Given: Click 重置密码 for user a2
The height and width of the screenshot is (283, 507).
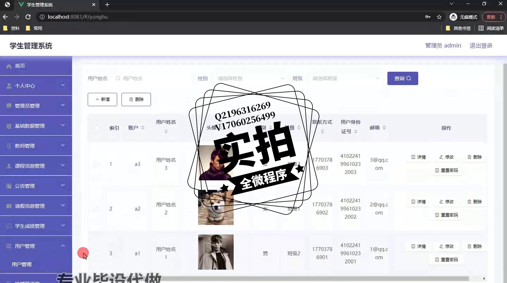Looking at the screenshot, I should pos(446,215).
